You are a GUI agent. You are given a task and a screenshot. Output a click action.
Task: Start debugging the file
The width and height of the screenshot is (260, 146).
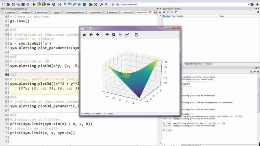click(x=60, y=4)
